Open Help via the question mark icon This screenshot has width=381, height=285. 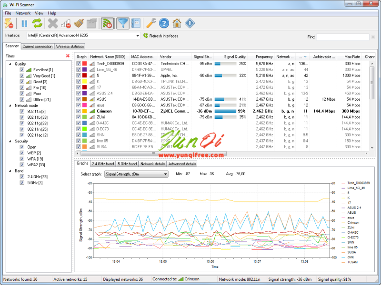click(164, 23)
